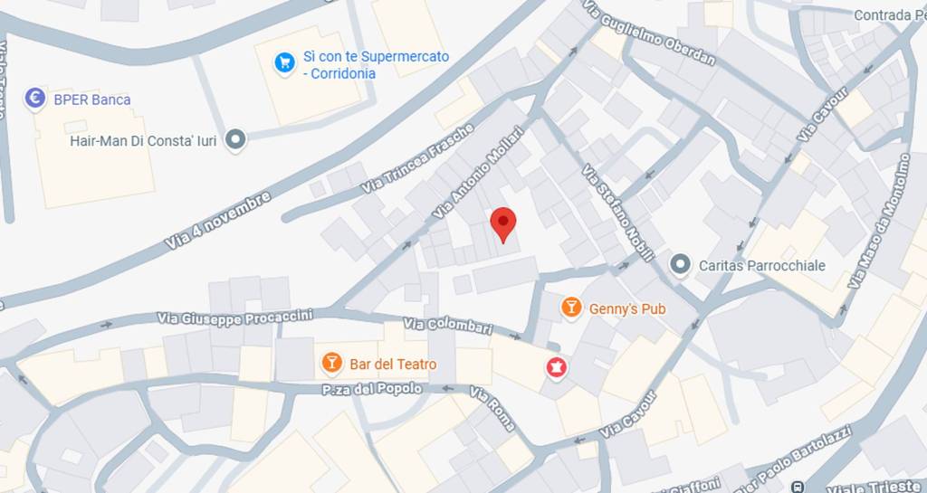Image resolution: width=927 pixels, height=493 pixels.
Task: Open the Hair-Man Di Consta' Iuri marker
Action: click(x=236, y=140)
